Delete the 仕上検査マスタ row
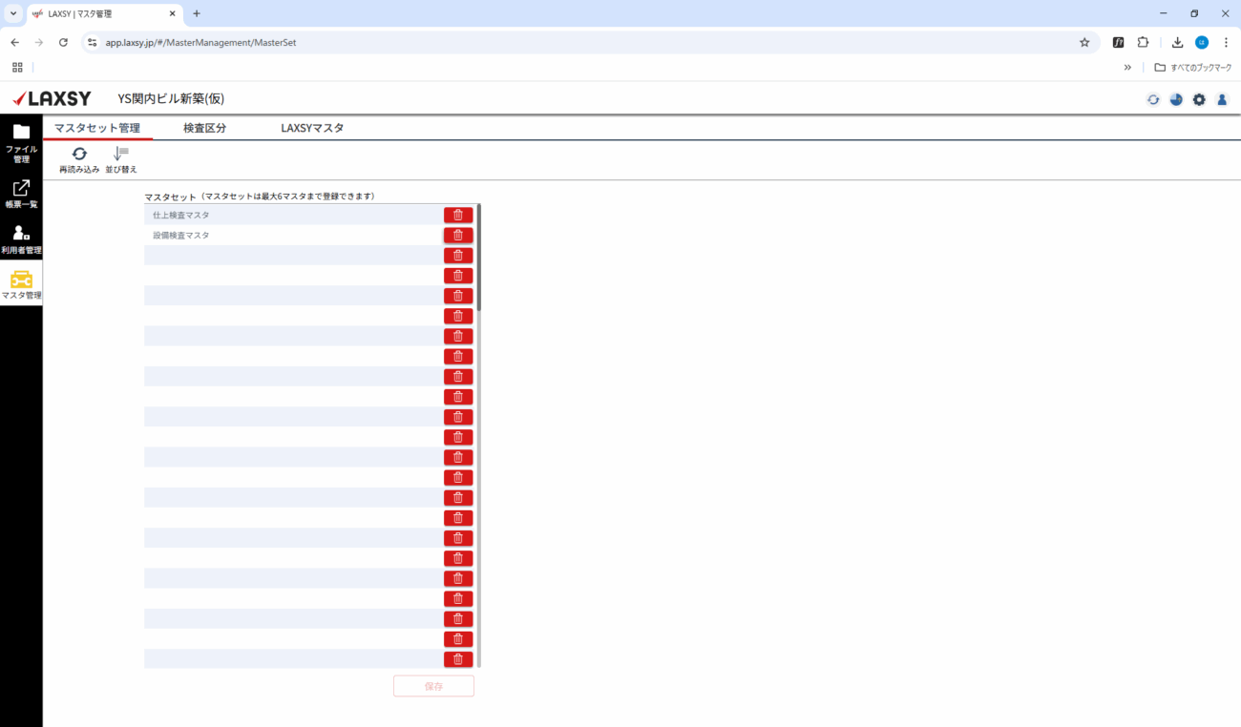 coord(458,215)
